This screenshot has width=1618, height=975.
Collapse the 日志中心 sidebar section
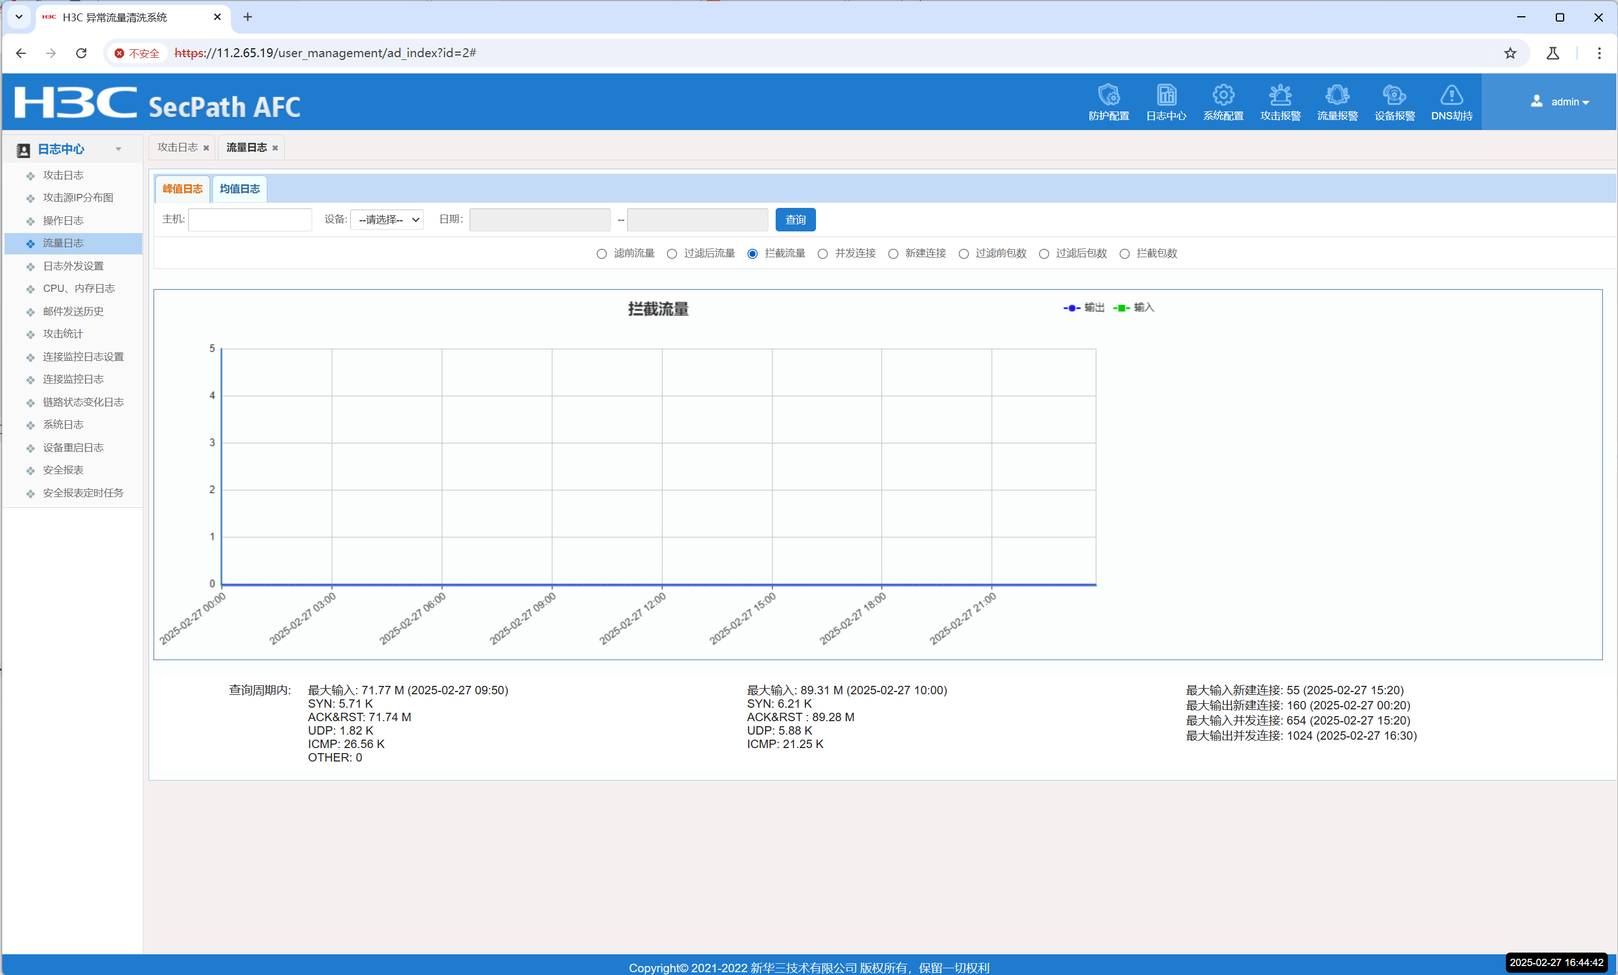point(119,149)
